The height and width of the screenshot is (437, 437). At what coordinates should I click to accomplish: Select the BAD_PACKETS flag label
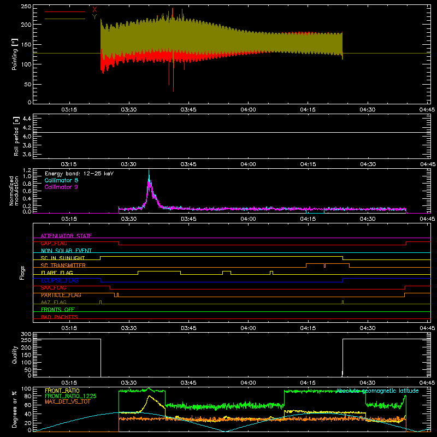(60, 317)
